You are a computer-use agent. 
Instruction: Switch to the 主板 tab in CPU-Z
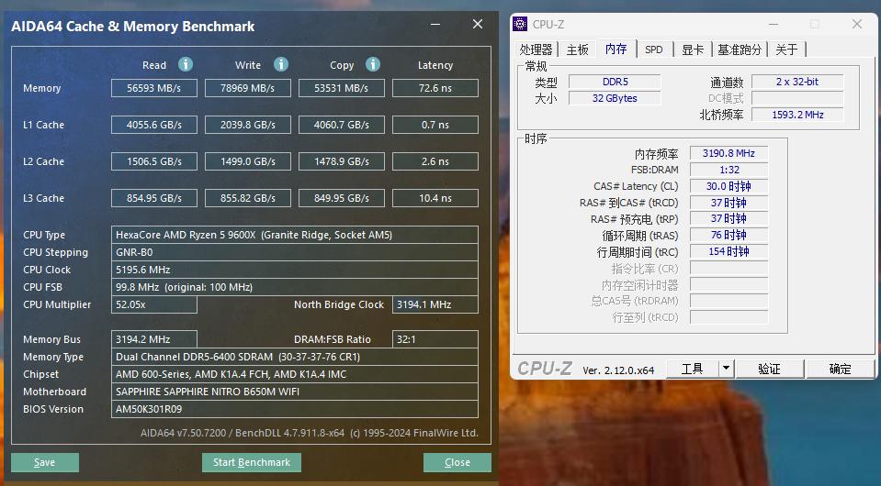pyautogui.click(x=577, y=50)
